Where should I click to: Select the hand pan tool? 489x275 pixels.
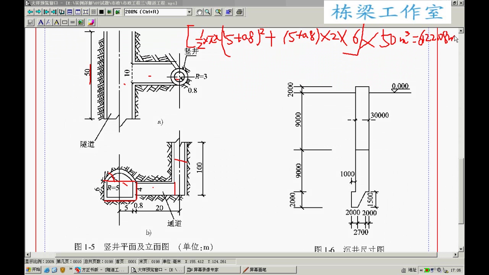199,12
